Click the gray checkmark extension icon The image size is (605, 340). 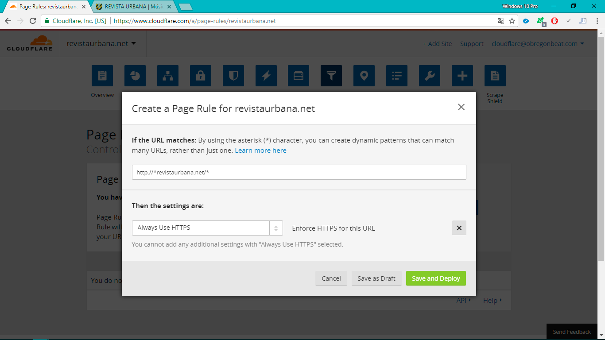point(569,21)
